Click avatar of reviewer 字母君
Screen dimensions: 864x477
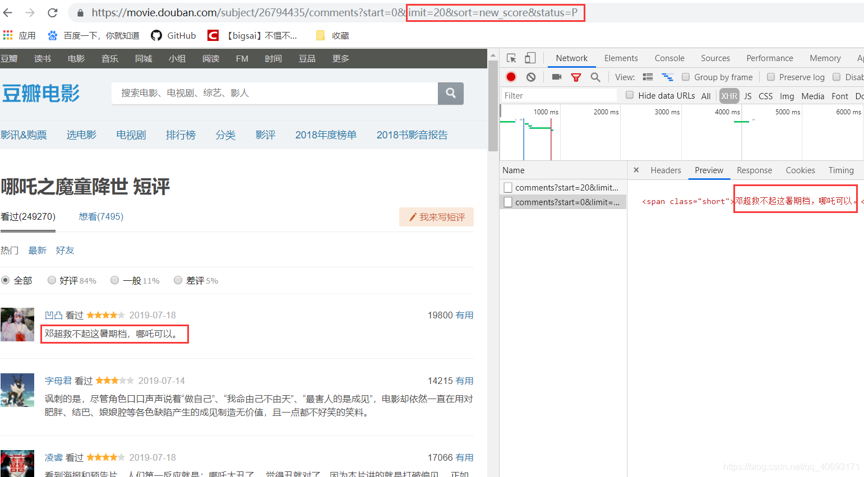point(17,390)
